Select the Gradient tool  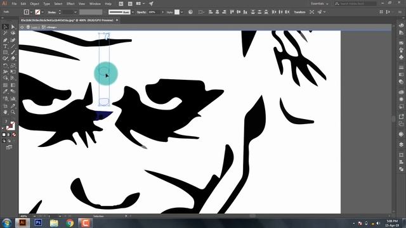click(x=13, y=85)
